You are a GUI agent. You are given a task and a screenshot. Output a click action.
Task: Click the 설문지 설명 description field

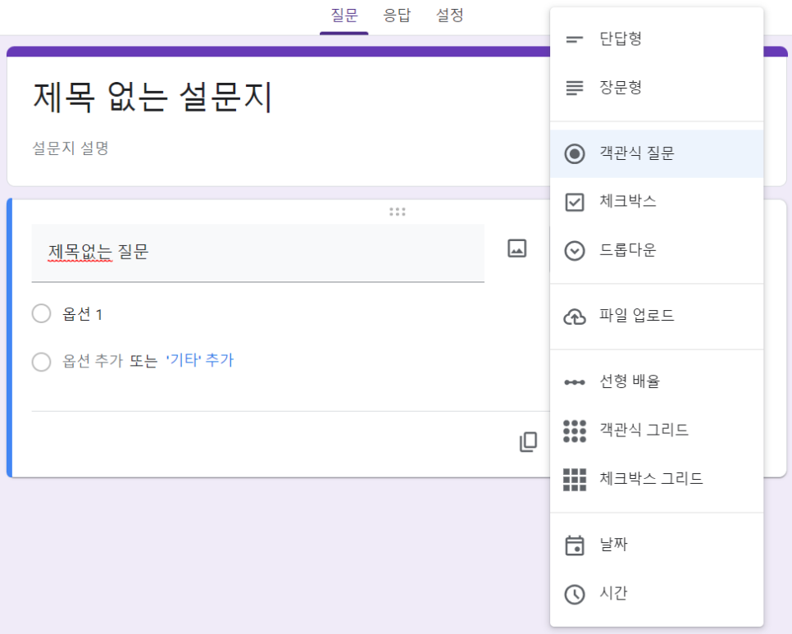[x=71, y=148]
